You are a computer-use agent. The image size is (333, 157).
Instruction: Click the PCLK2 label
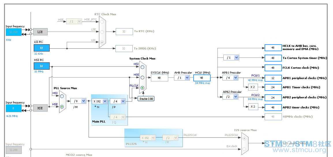255,95
